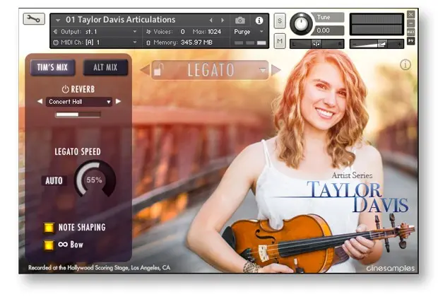Switch to next articulation arrow
This screenshot has width=438, height=304.
276,70
